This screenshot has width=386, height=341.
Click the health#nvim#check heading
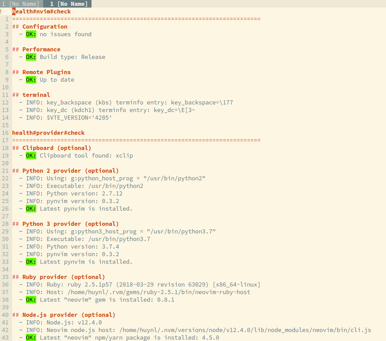pyautogui.click(x=41, y=12)
